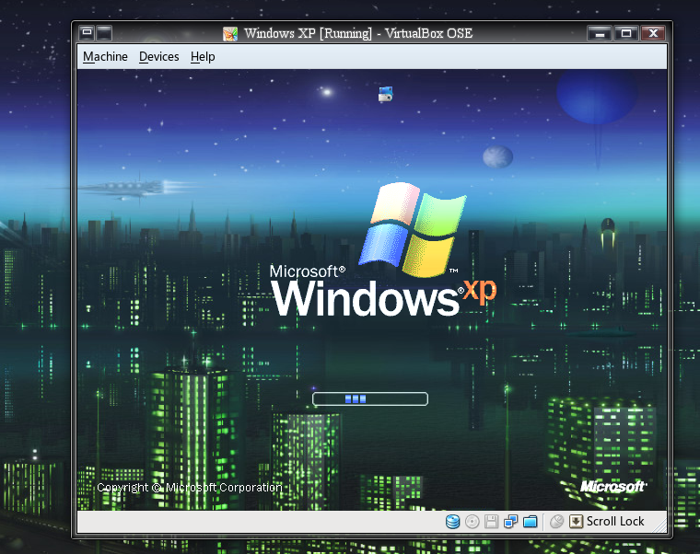The width and height of the screenshot is (700, 554).
Task: Click the 'Copyright © Microsoft Corporation' text
Action: (190, 488)
